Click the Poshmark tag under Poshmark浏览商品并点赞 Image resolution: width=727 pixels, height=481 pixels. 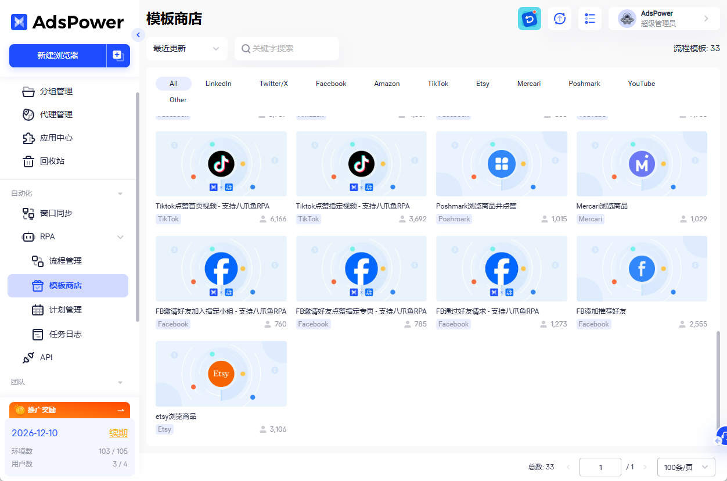[454, 219]
